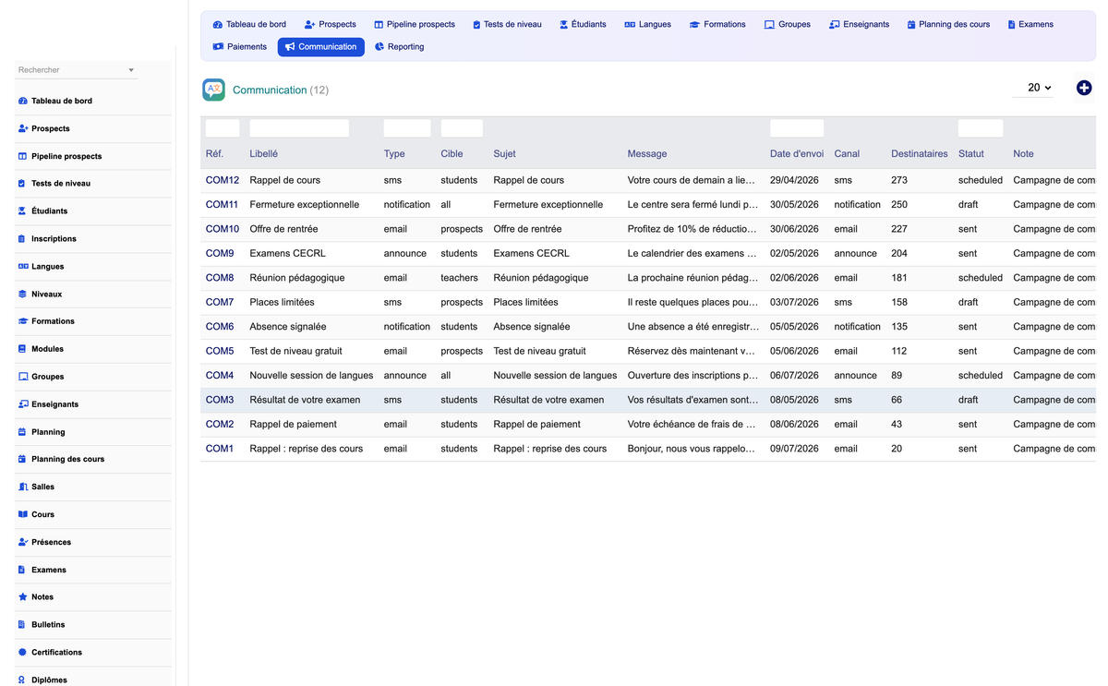Click the 'Fermeture exceptionnelle' label in row COM11
1108x686 pixels.
click(305, 205)
